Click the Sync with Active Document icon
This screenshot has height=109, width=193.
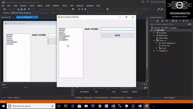(167, 21)
